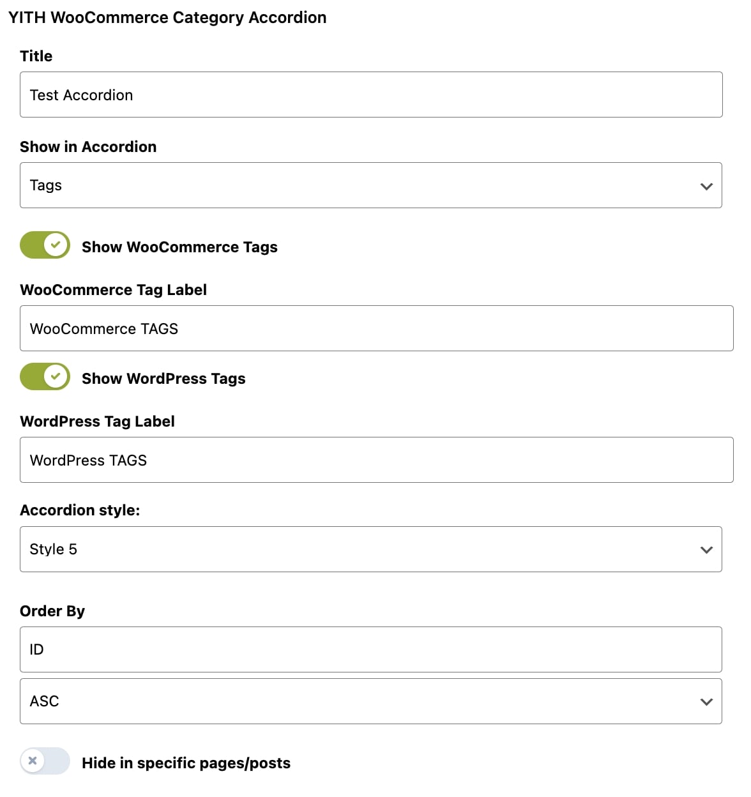Open the ASC sort direction dropdown
751x797 pixels.
pos(370,701)
